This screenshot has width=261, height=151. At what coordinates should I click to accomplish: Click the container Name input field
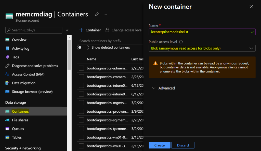202,32
